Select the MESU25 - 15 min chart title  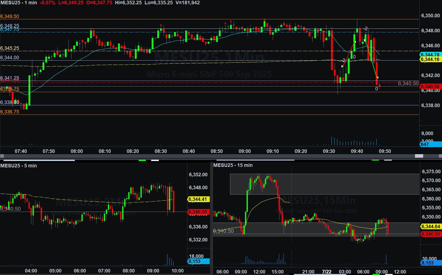click(x=233, y=165)
